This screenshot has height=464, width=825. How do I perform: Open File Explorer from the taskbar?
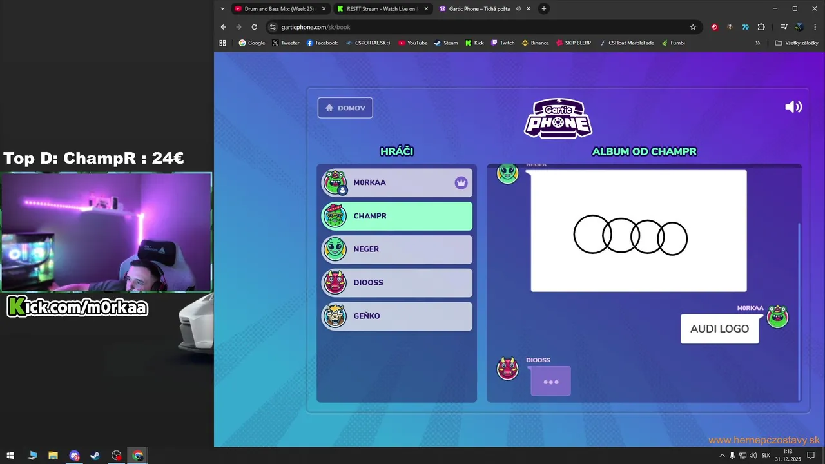(53, 456)
